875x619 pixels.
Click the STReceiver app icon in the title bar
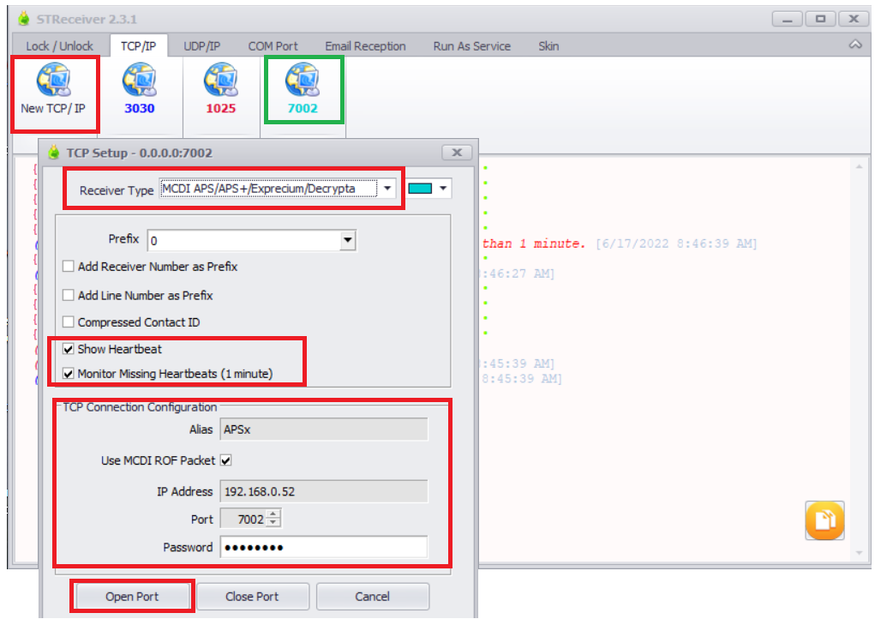pos(23,19)
